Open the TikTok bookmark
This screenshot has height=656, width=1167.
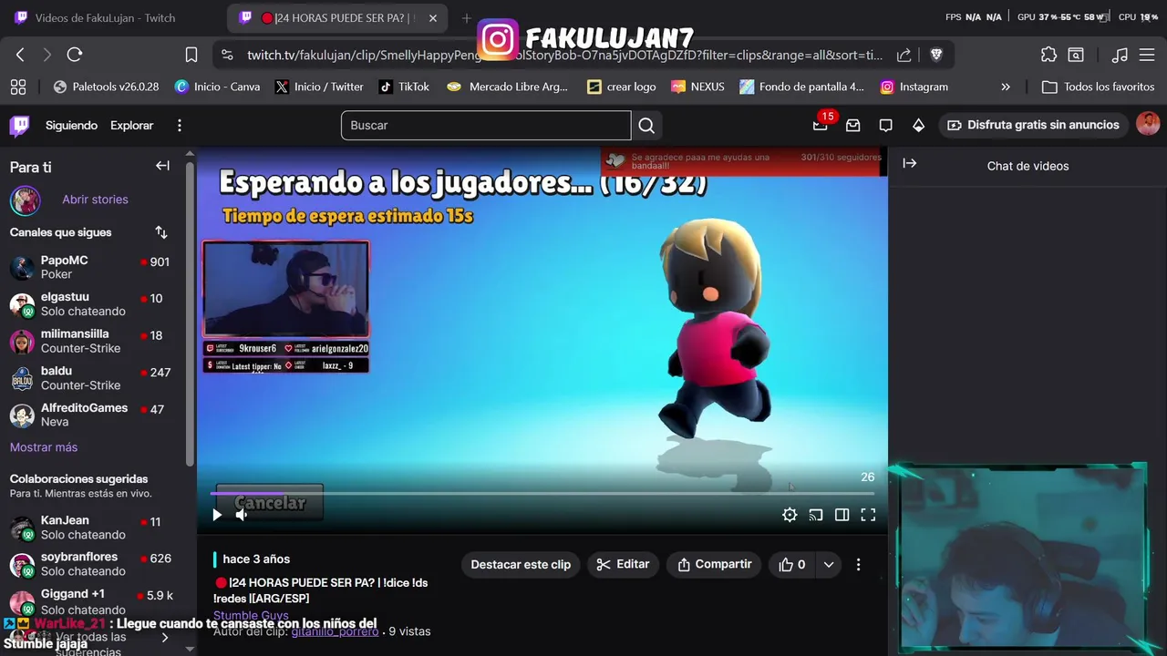[404, 87]
